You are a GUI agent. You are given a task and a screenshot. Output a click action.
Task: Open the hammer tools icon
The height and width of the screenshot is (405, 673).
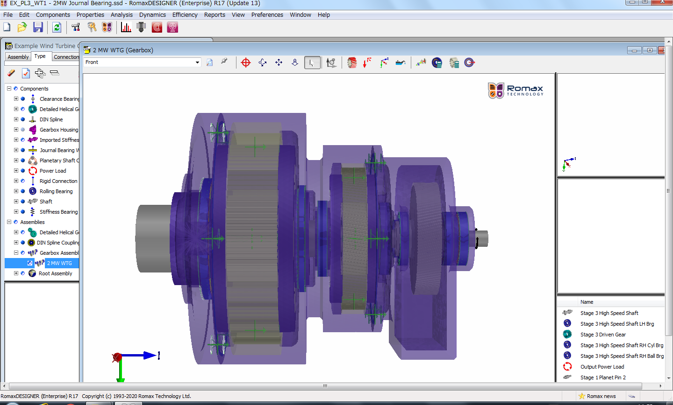coord(76,28)
